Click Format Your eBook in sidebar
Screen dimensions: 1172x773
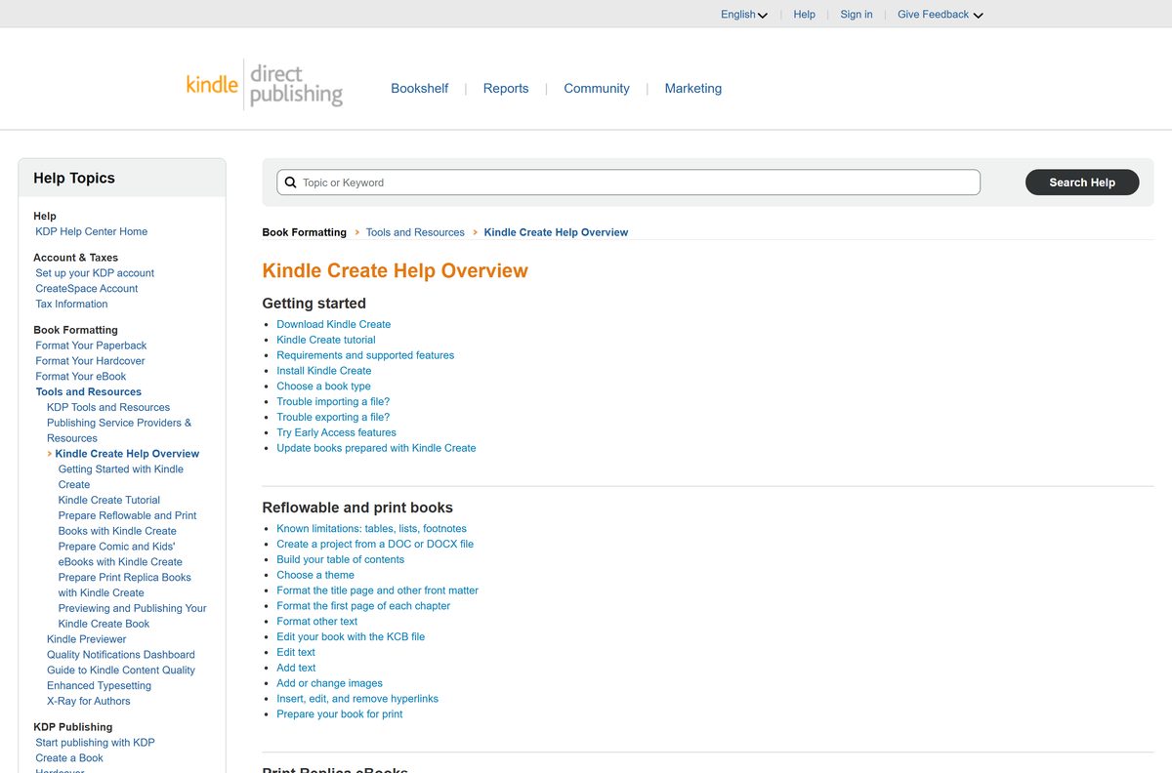(81, 377)
